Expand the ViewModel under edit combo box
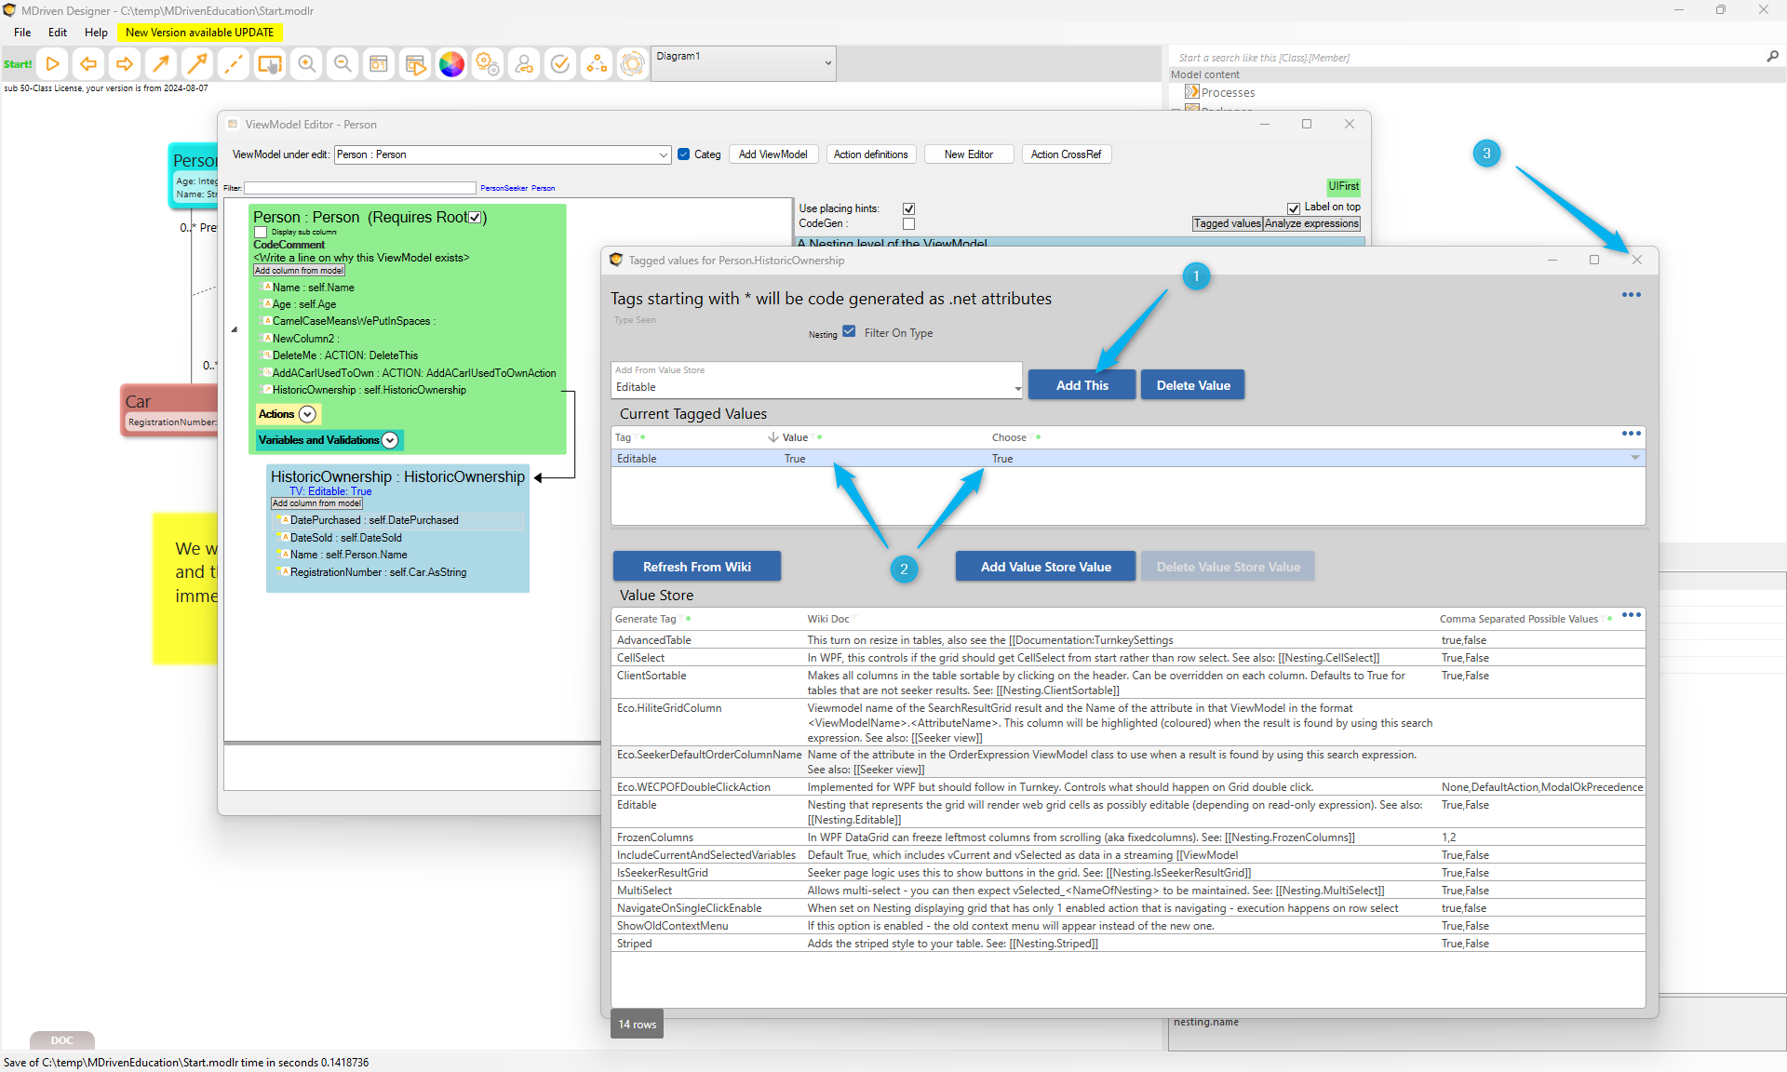This screenshot has width=1787, height=1072. coord(664,155)
